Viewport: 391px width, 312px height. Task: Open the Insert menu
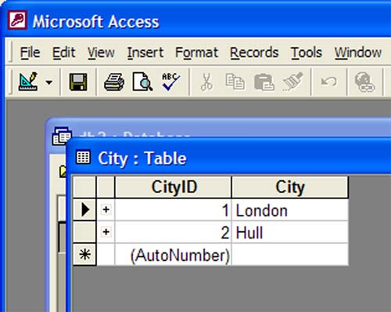point(145,53)
